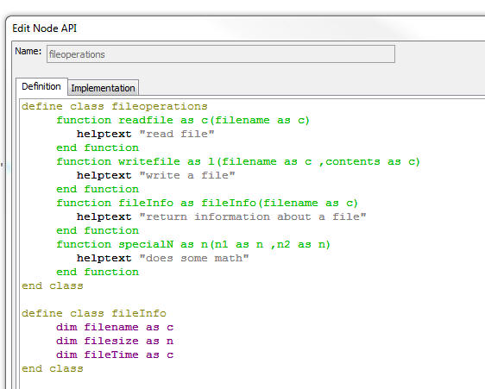485x389 pixels.
Task: Switch to the Implementation tab
Action: (x=103, y=88)
